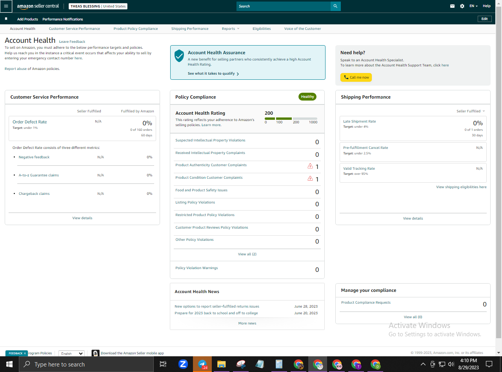Open the Eligibilities tab
The image size is (502, 372).
tap(262, 29)
